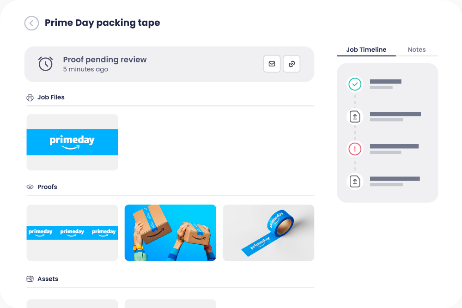
Task: Click the bottom upload icon in the timeline
Action: pyautogui.click(x=355, y=181)
